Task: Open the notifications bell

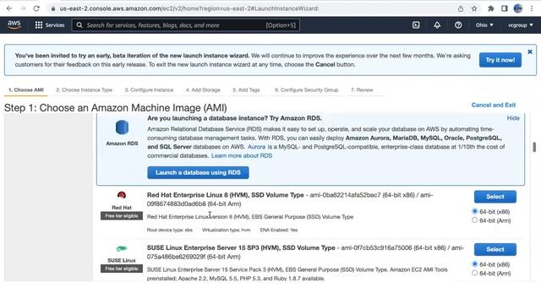Action: coord(437,25)
